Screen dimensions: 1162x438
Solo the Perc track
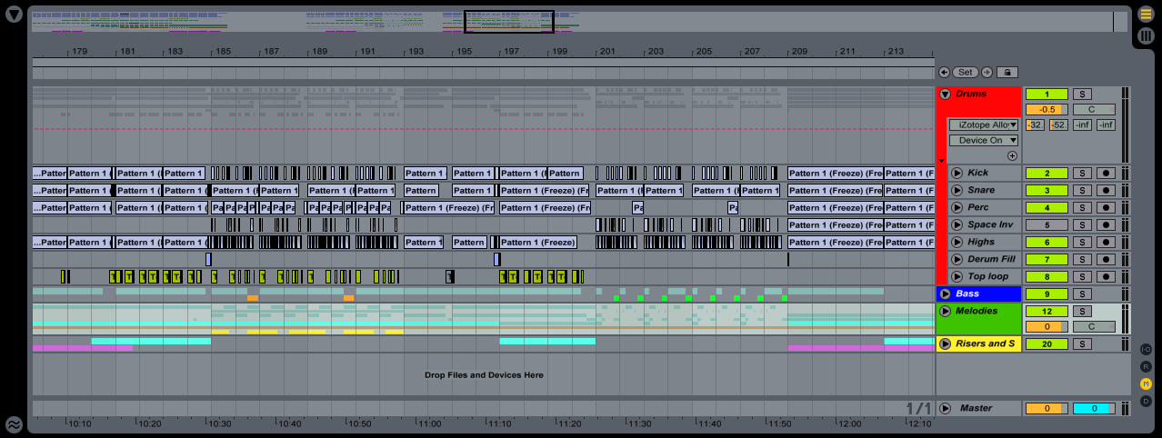1082,207
